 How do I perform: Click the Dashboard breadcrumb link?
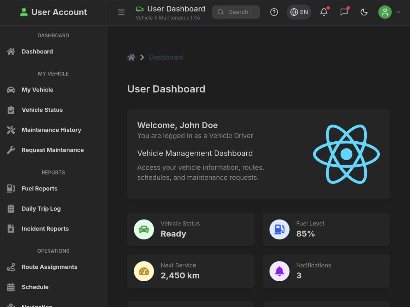coord(166,57)
